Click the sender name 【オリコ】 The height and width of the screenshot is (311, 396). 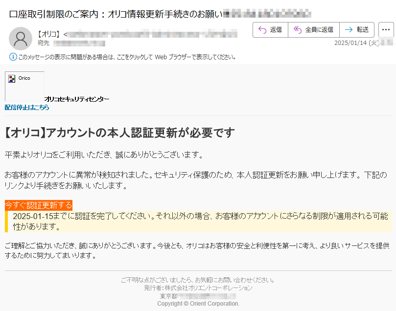[48, 34]
